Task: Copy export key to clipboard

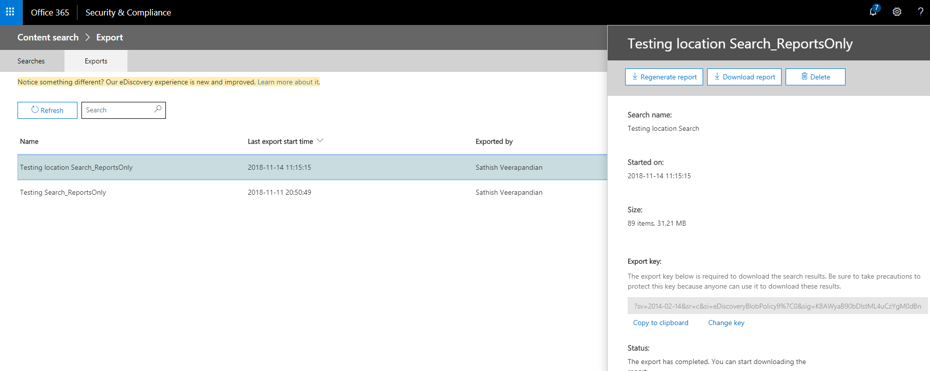Action: [660, 323]
